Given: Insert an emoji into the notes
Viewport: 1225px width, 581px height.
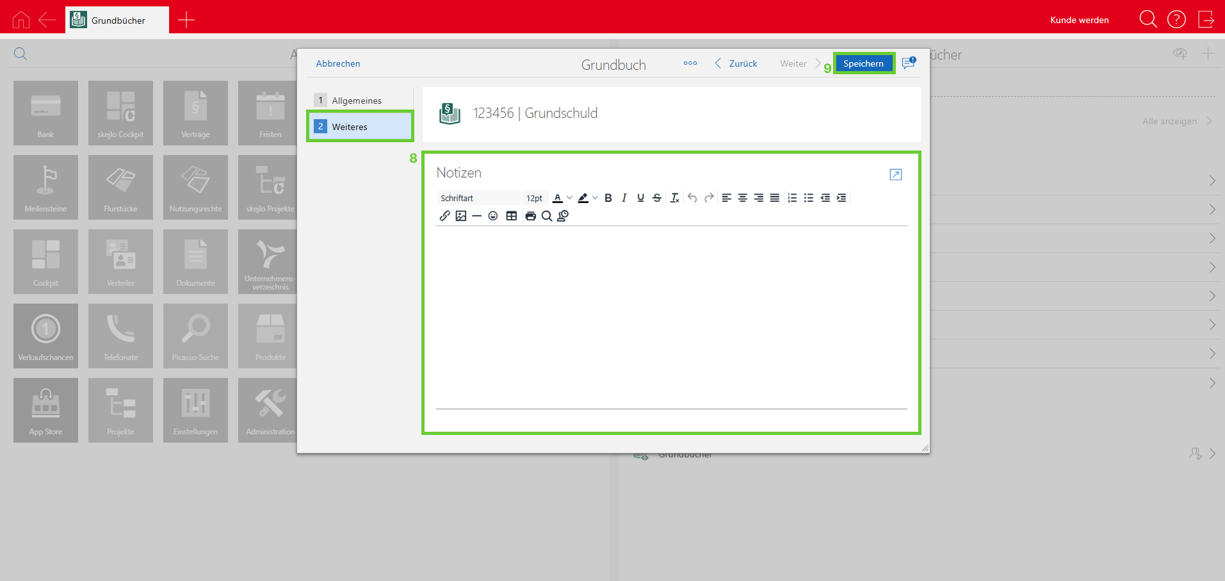Looking at the screenshot, I should coord(493,216).
